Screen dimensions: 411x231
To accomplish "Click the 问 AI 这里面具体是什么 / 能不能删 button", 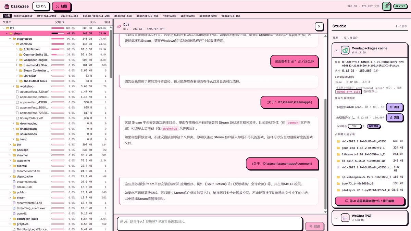I will (370, 201).
